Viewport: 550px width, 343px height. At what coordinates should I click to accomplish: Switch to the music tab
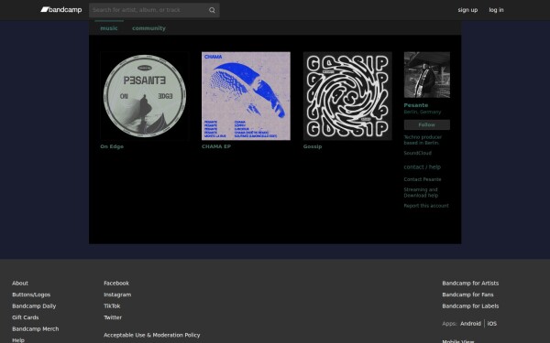coord(109,28)
